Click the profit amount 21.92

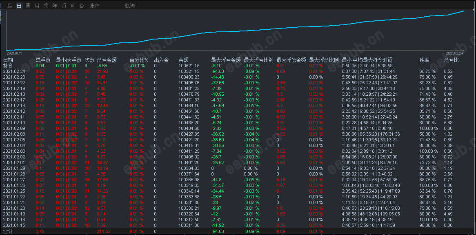pos(102,71)
